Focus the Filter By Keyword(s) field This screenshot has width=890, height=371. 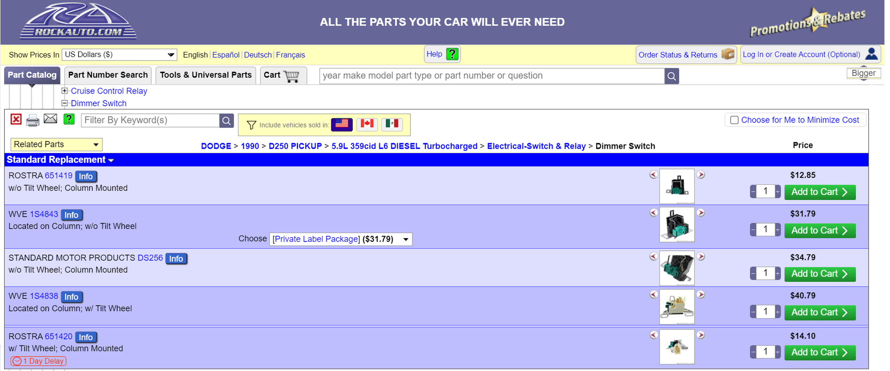(150, 120)
